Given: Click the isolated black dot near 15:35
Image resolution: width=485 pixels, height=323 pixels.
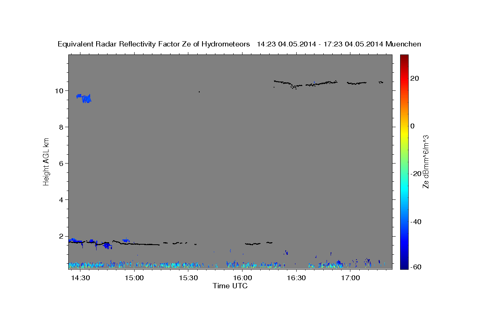Looking at the screenshot, I should coord(199,92).
